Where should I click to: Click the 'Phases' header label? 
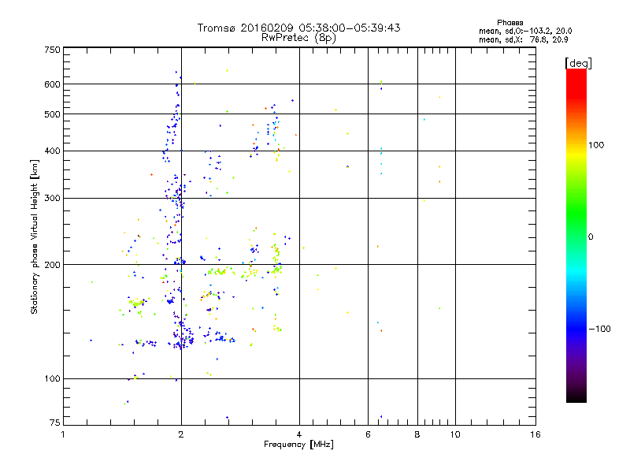[x=510, y=23]
